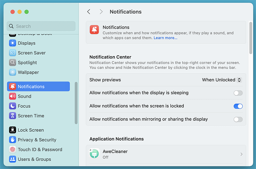Select Displays in the sidebar
Screen dimensions: 256x169
[38, 43]
